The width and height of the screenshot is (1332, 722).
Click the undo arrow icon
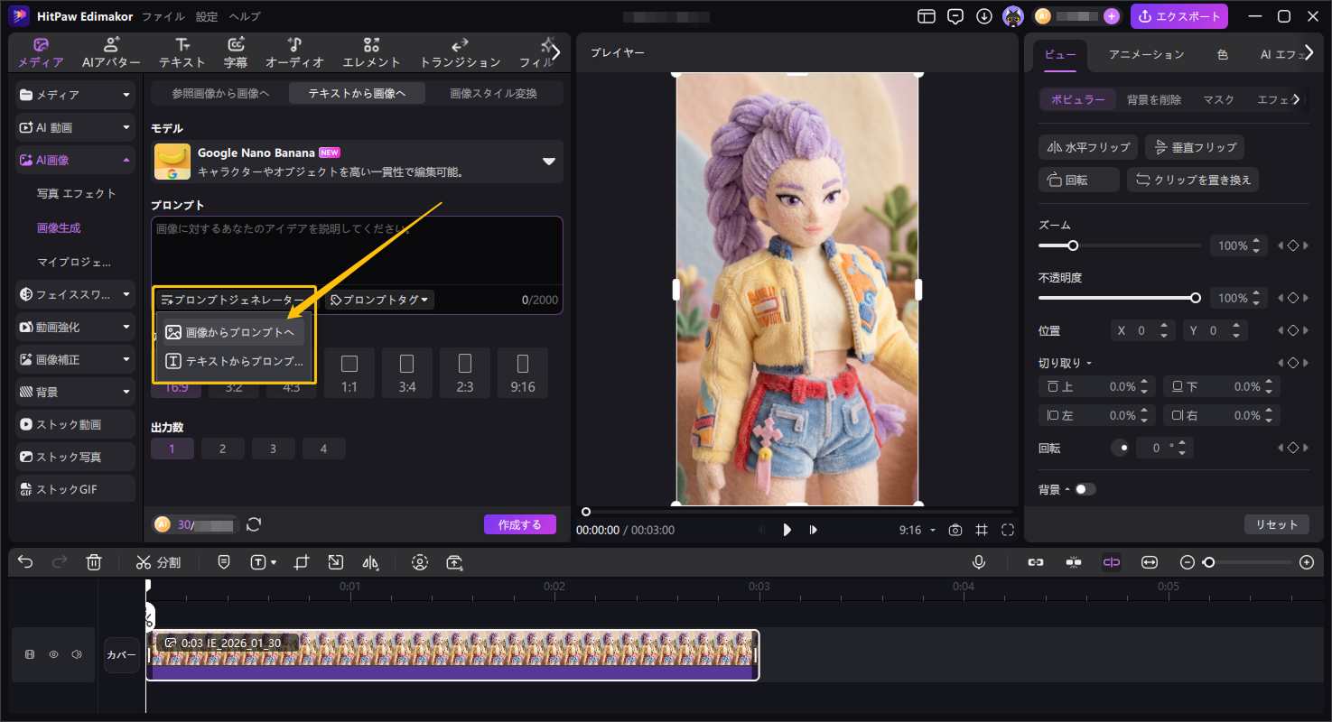pyautogui.click(x=25, y=562)
